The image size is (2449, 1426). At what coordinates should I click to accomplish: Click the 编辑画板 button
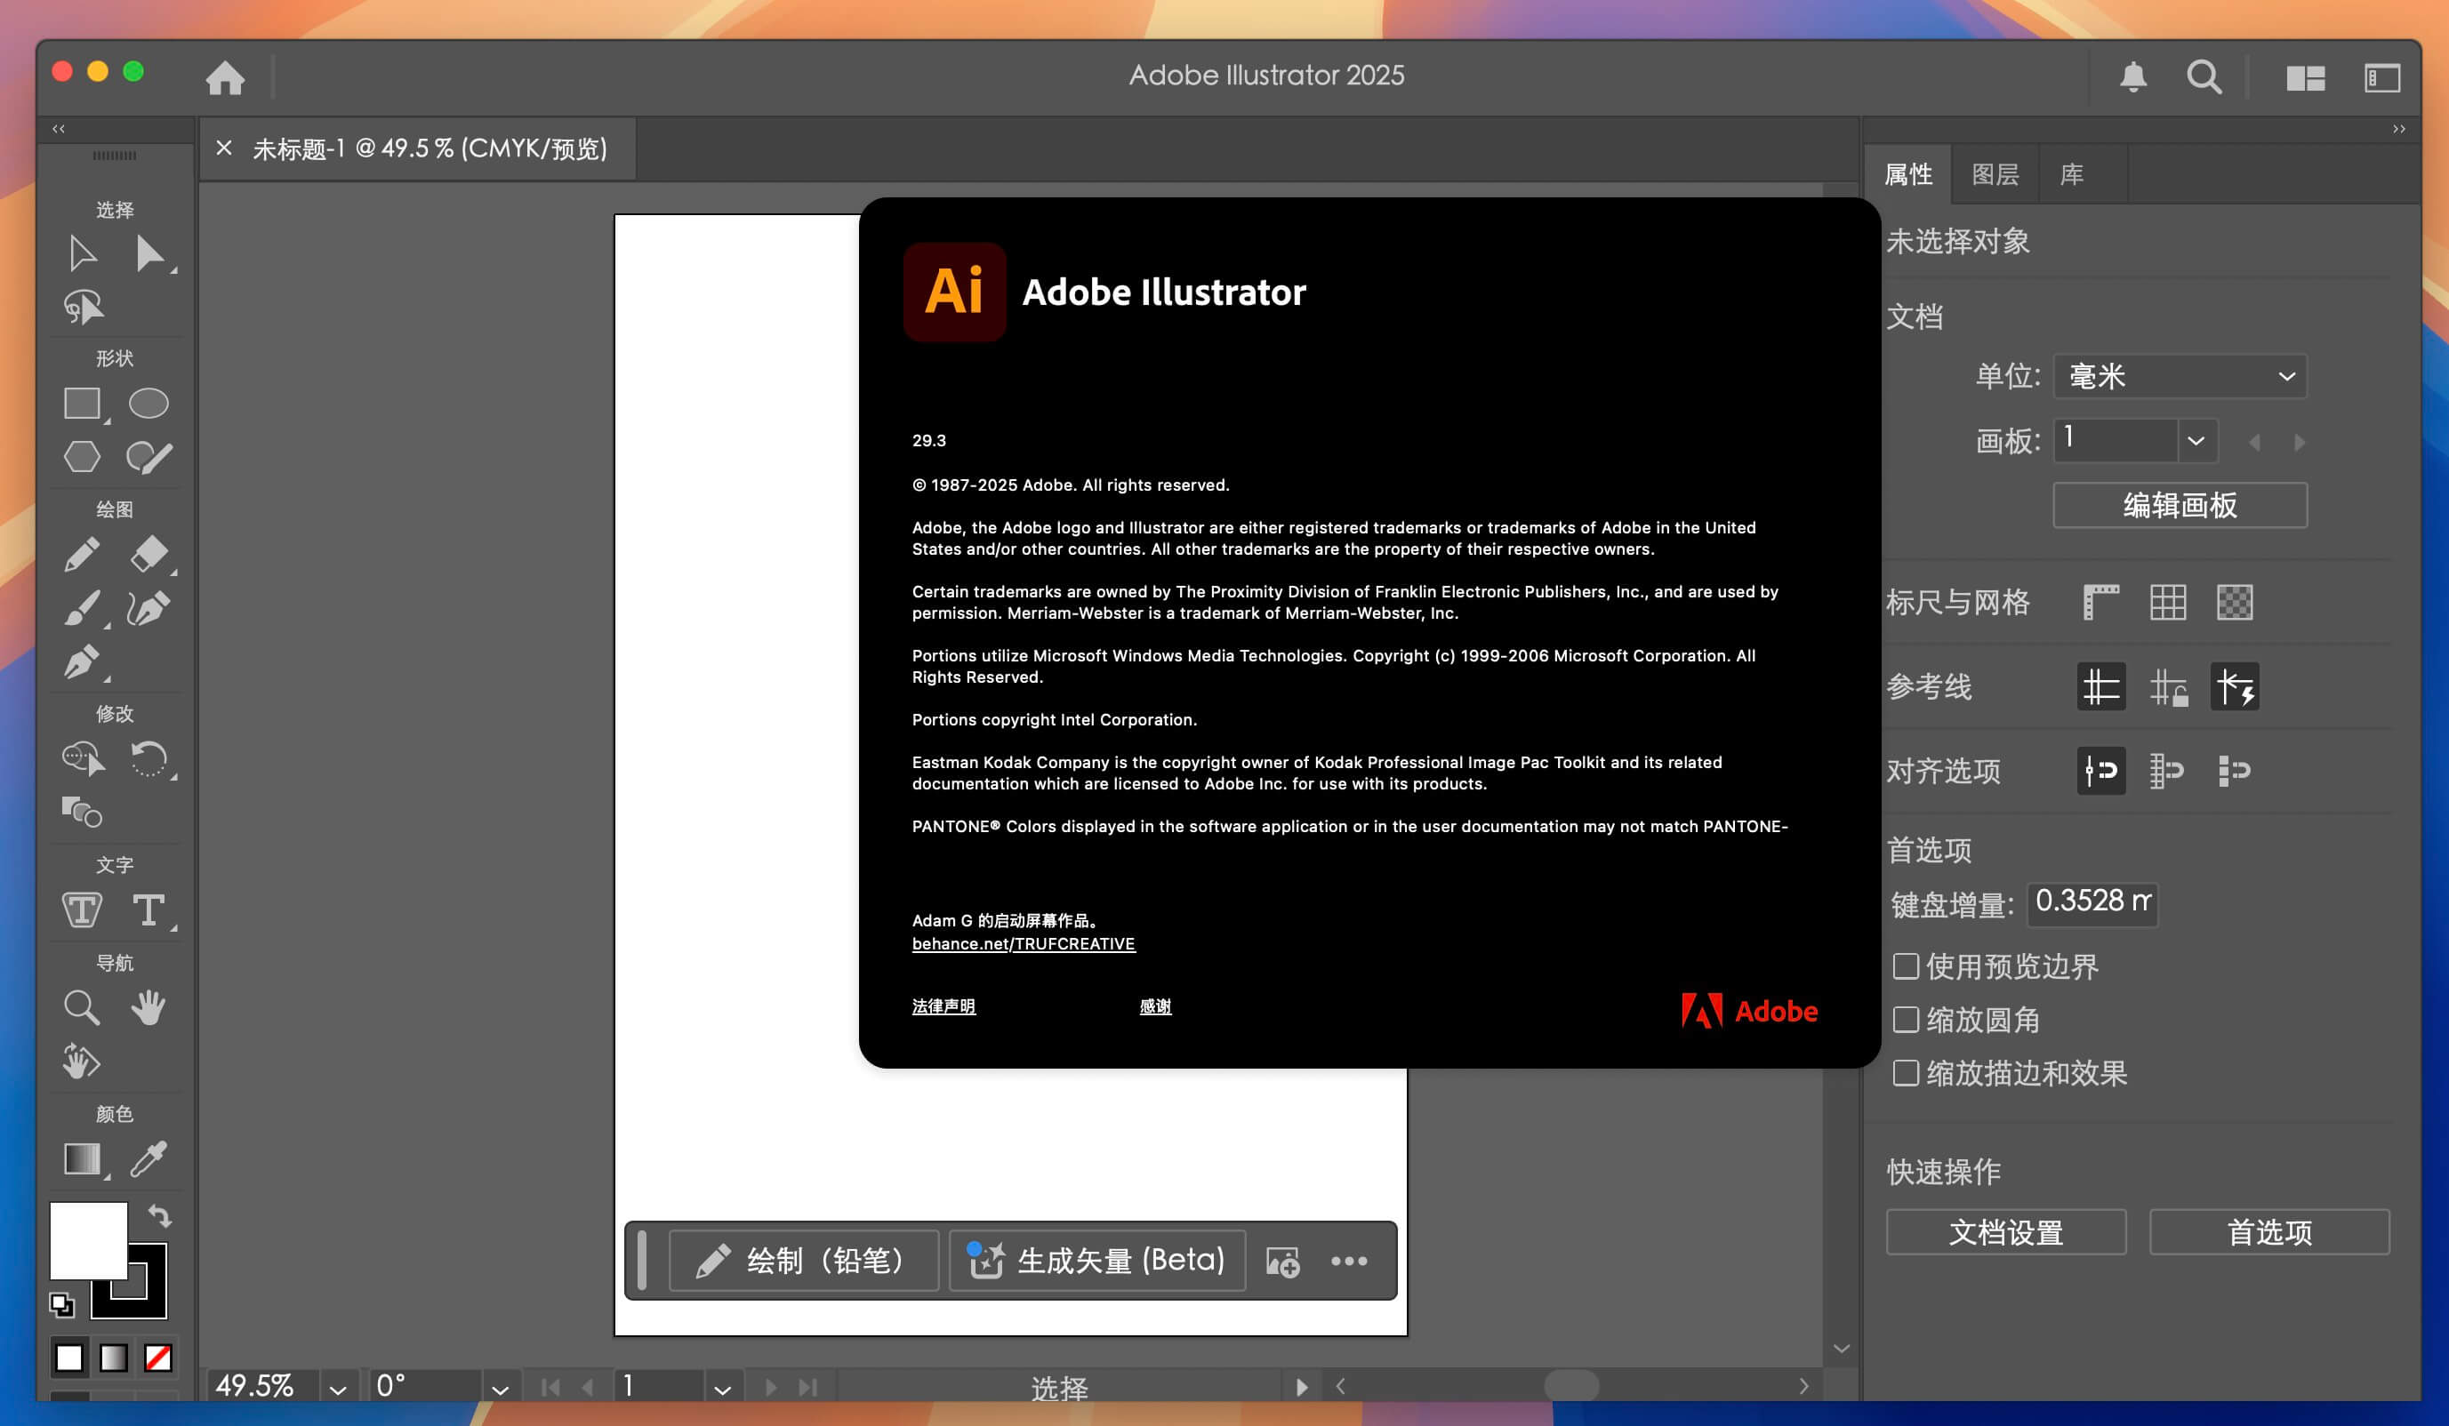(x=2179, y=505)
